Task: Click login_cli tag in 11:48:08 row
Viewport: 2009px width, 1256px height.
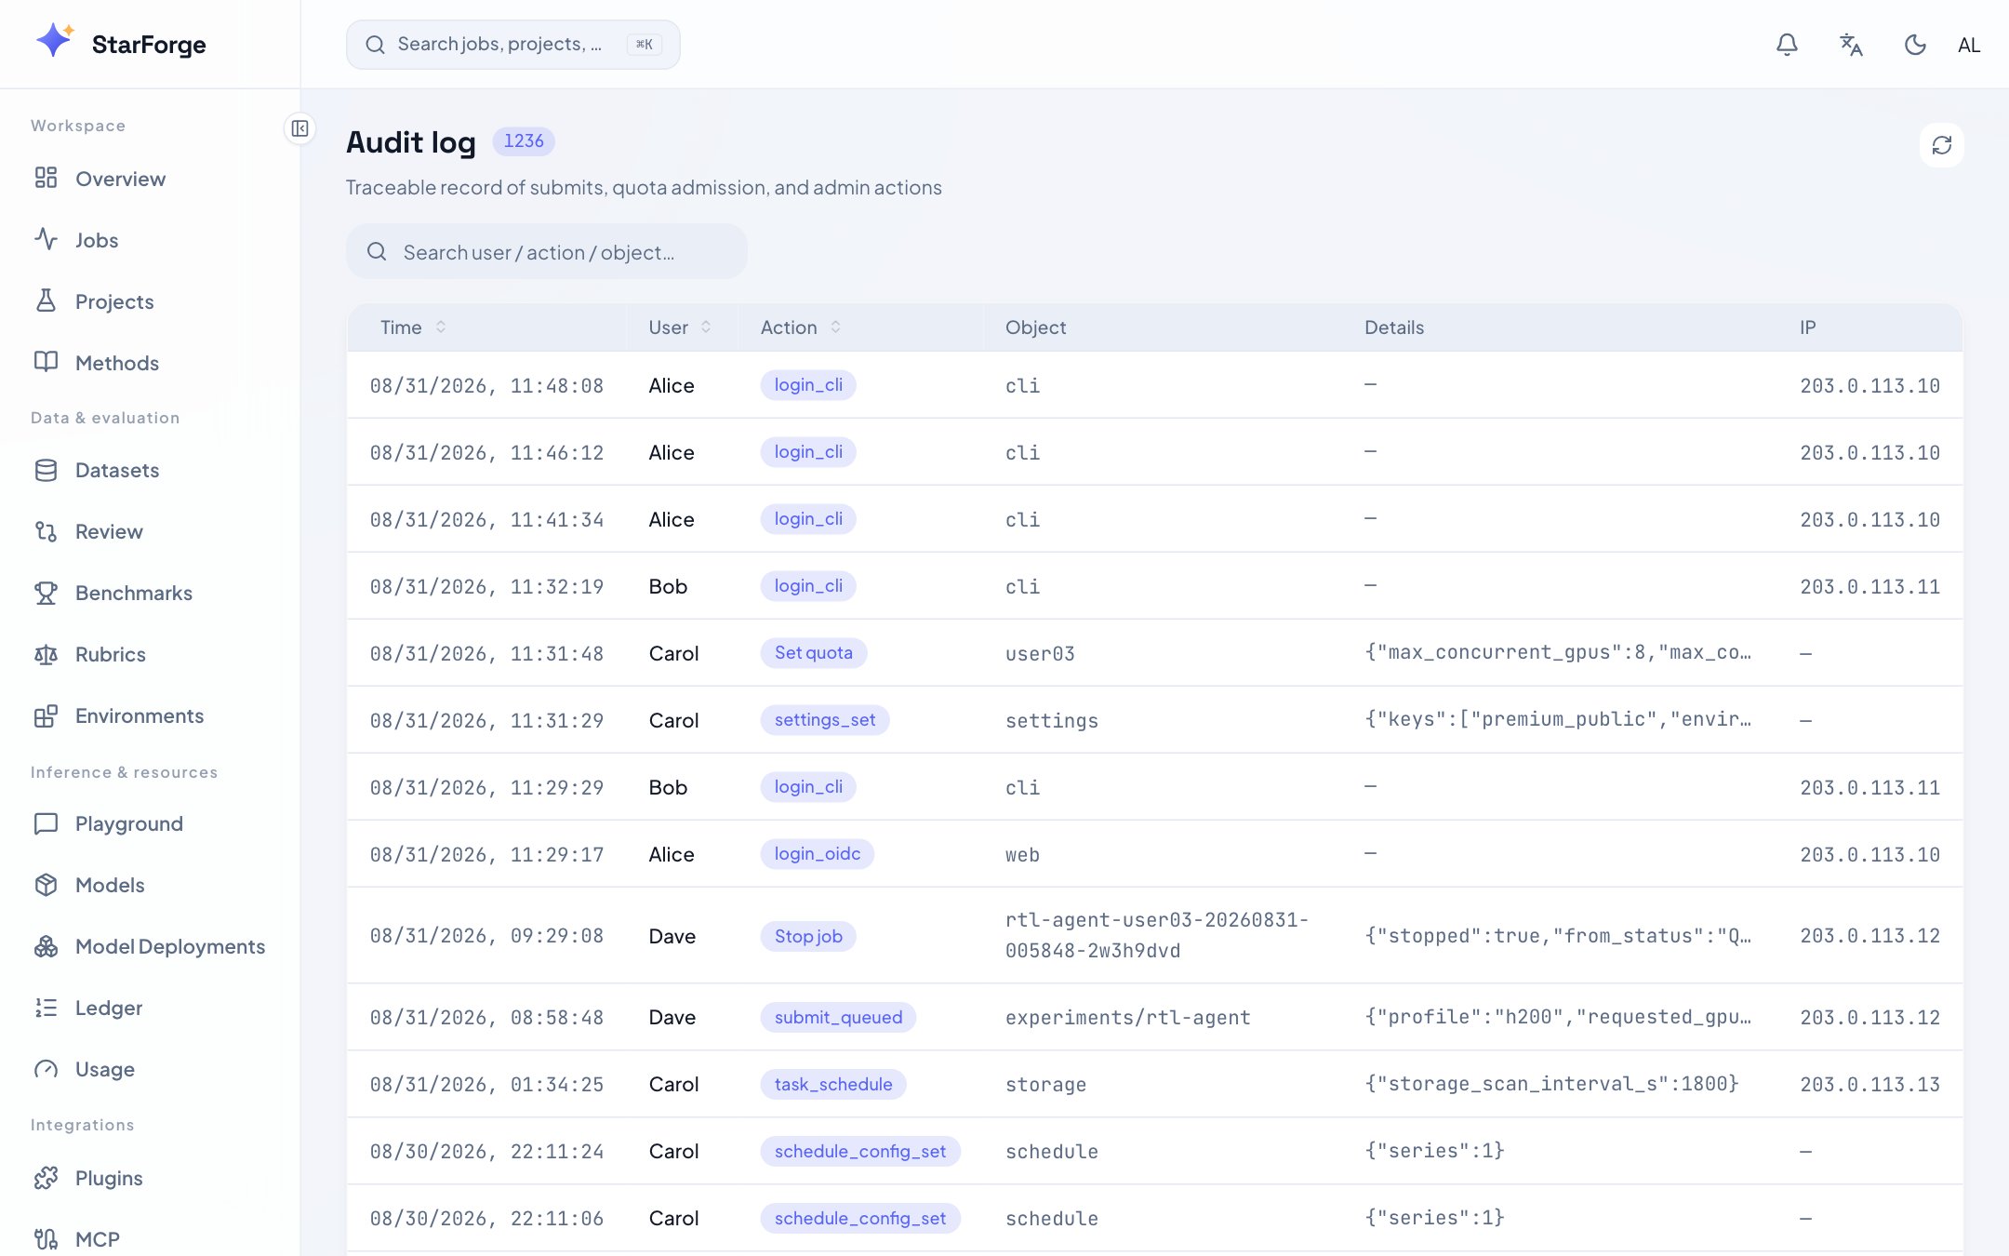Action: 808,384
